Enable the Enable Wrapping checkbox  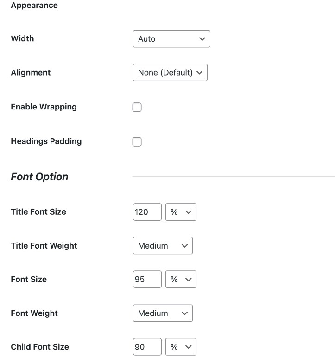pos(137,108)
